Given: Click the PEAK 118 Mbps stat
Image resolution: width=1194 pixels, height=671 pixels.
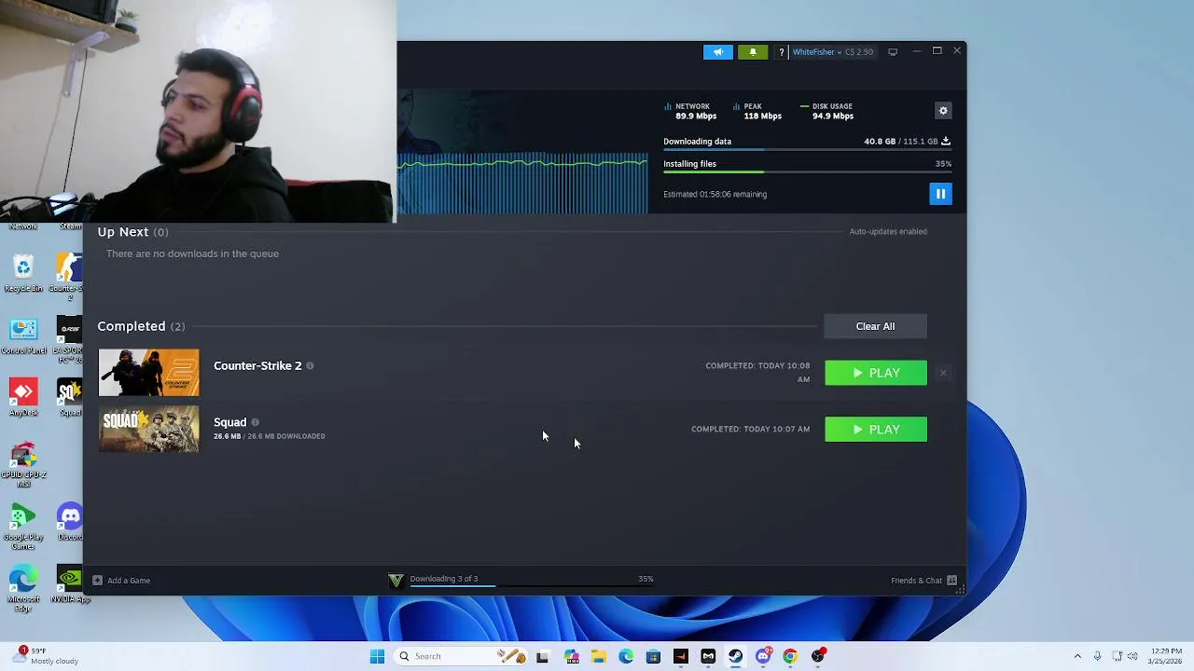Looking at the screenshot, I should click(757, 111).
